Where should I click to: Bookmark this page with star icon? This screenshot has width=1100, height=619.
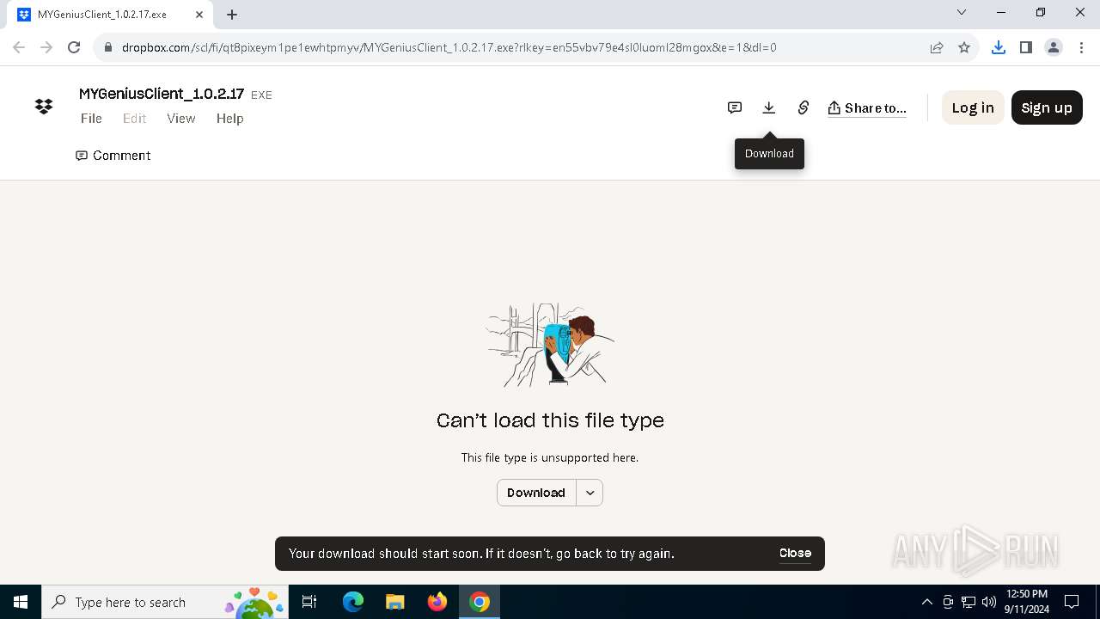(x=964, y=47)
